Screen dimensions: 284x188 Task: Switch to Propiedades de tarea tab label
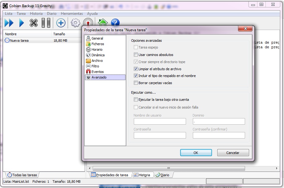112,175
